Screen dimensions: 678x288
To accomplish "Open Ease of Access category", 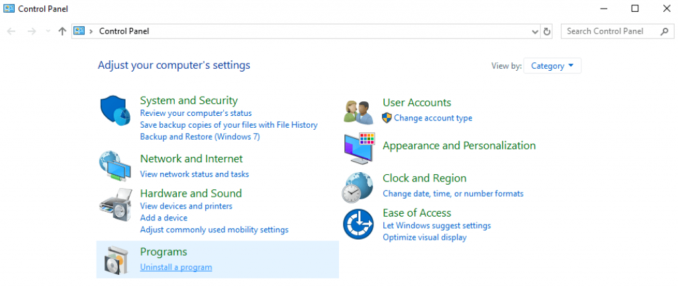I will [x=417, y=213].
